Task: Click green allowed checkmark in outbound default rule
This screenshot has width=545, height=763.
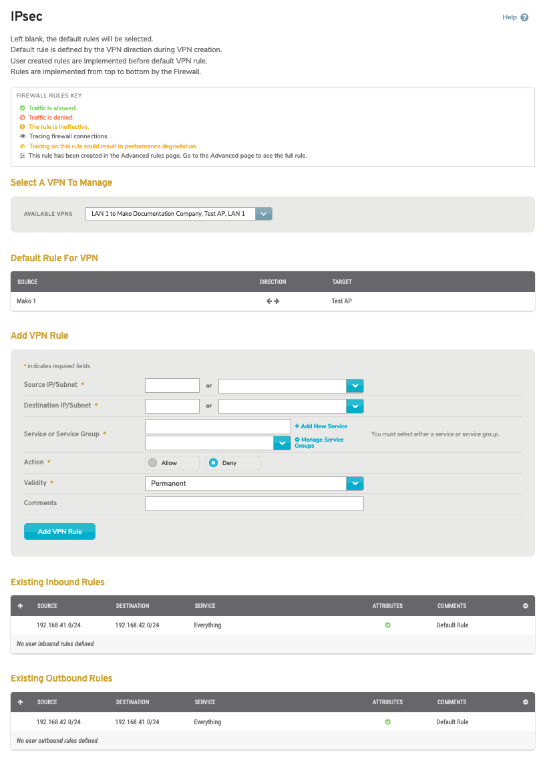Action: coord(387,722)
